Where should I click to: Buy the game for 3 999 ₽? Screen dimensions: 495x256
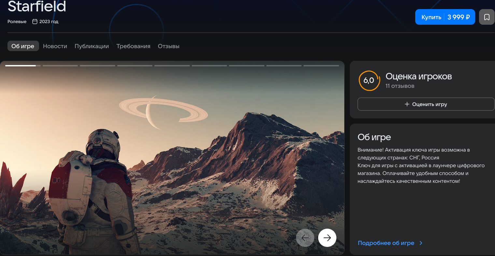445,17
